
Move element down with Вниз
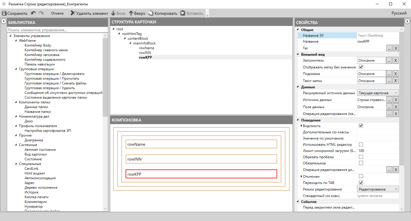click(x=118, y=13)
